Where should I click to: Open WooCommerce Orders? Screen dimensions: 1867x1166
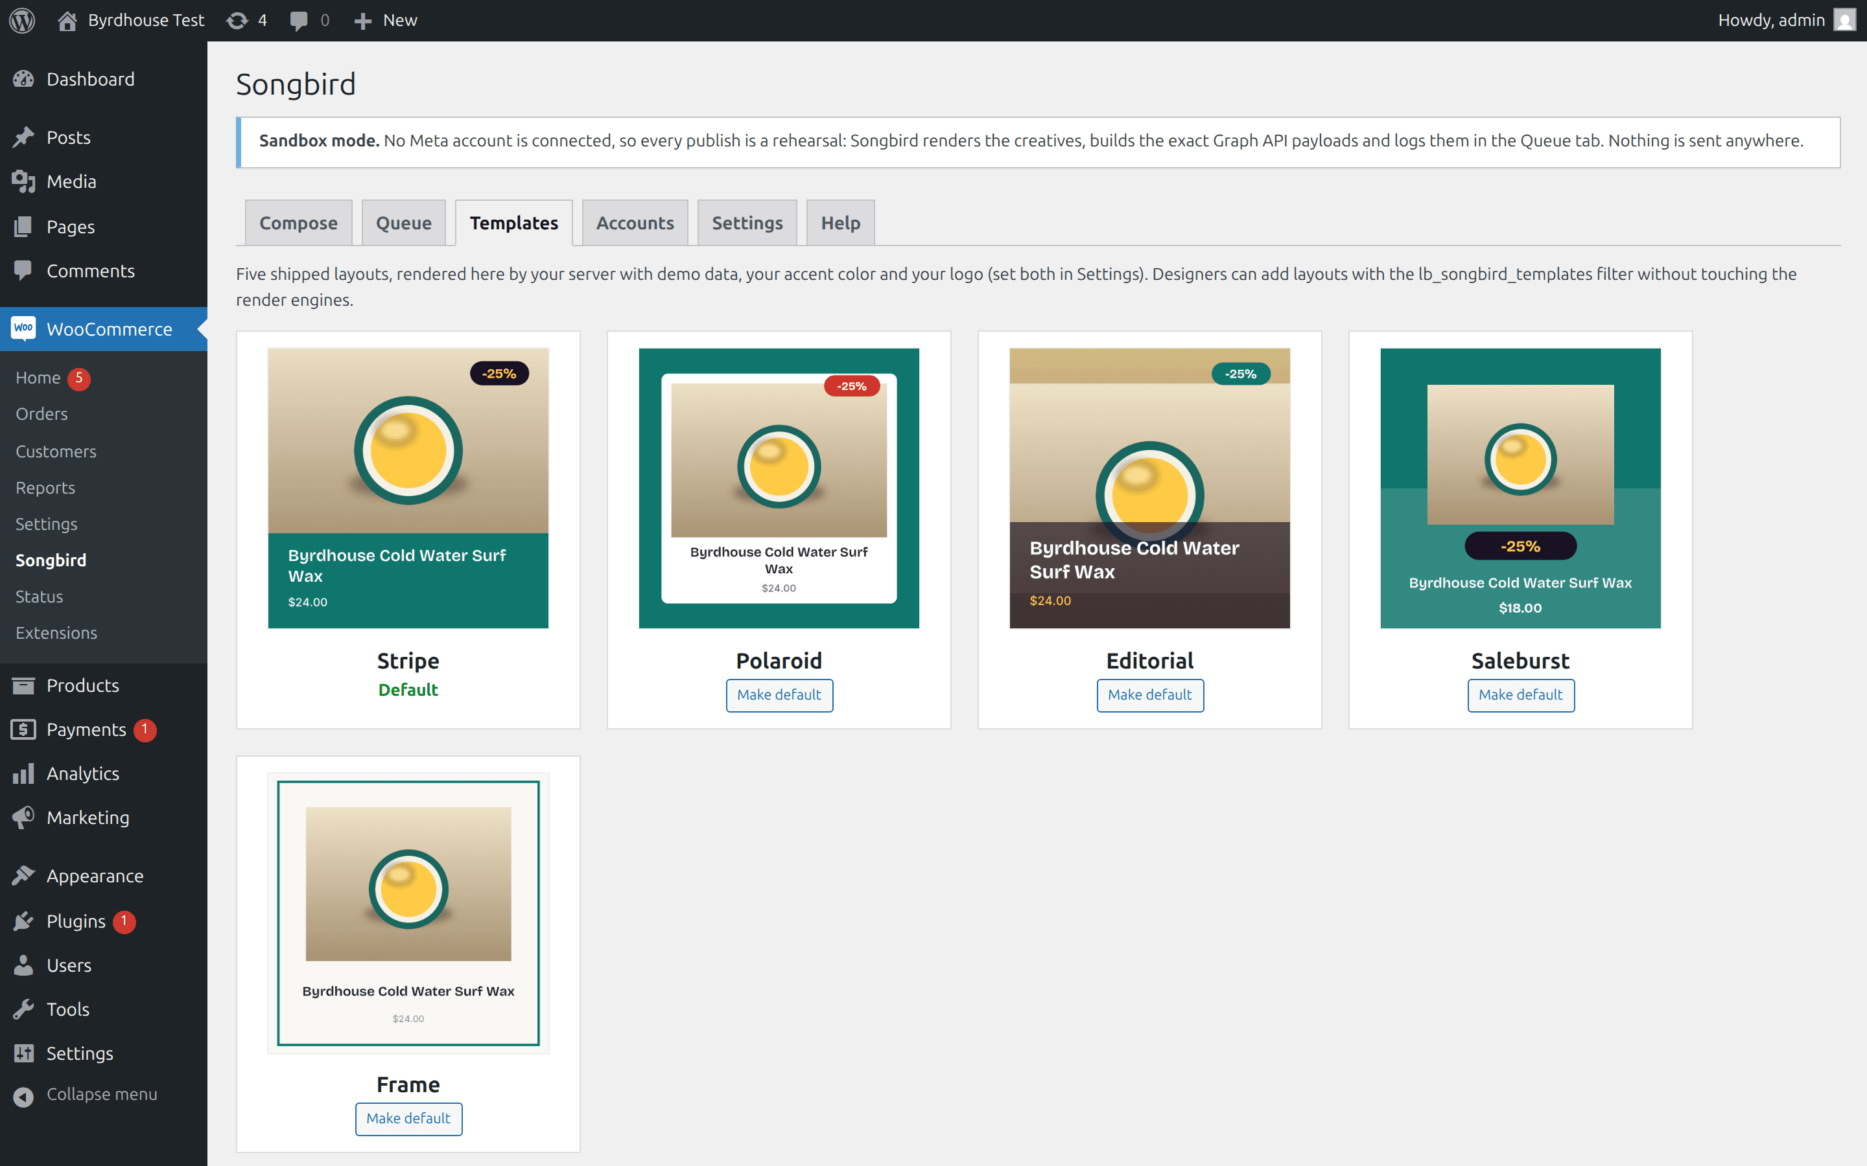click(41, 413)
